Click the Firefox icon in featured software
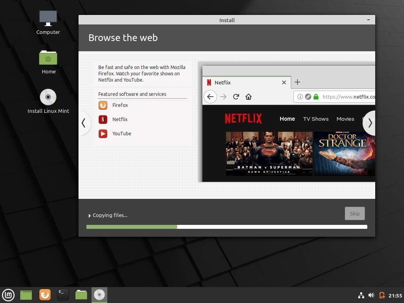This screenshot has height=303, width=404. point(103,105)
